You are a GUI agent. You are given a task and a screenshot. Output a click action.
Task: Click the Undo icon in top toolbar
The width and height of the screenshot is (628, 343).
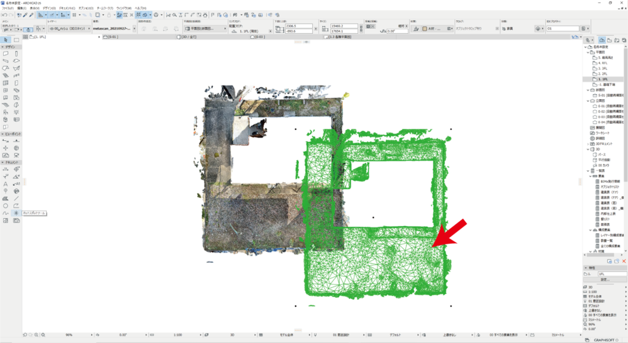(x=4, y=15)
